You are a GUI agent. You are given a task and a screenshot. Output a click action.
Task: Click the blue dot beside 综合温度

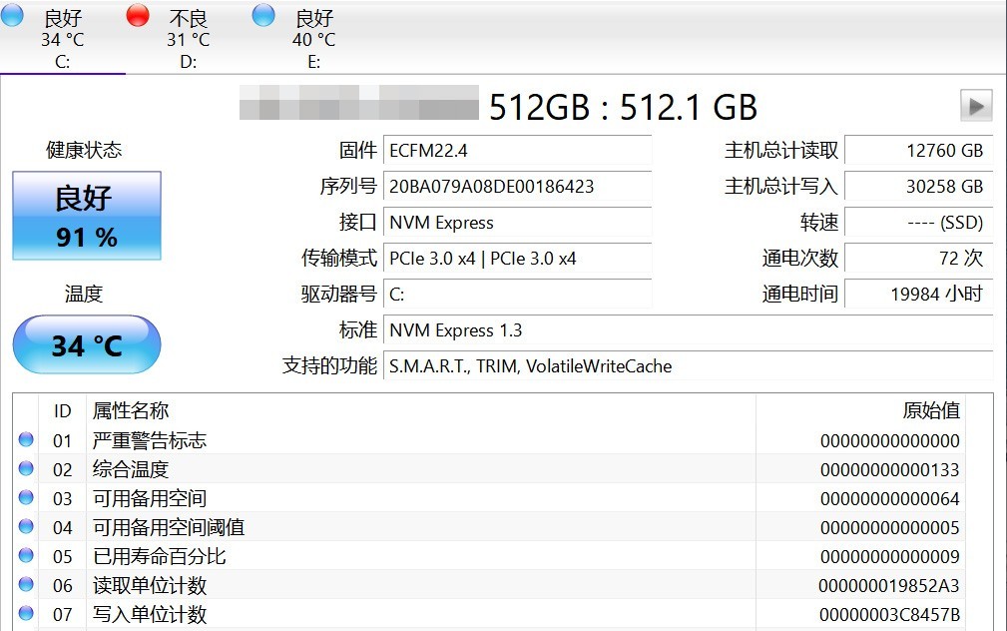point(27,469)
